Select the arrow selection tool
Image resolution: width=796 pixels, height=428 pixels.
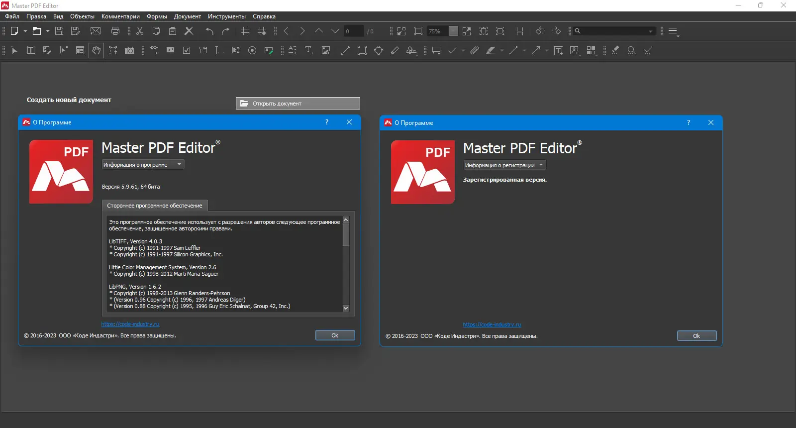tap(14, 50)
